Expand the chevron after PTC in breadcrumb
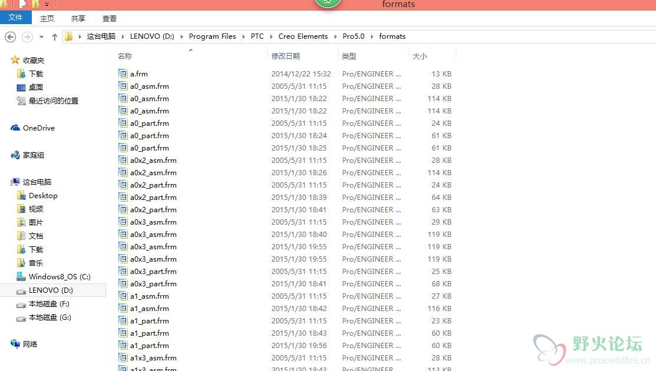656x371 pixels. point(271,37)
